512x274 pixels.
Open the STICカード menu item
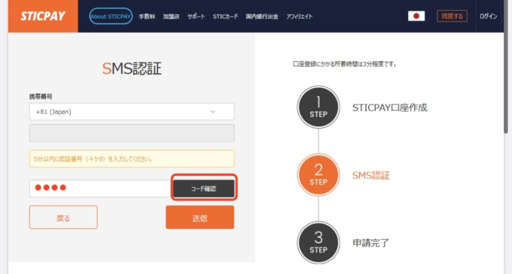pyautogui.click(x=225, y=16)
